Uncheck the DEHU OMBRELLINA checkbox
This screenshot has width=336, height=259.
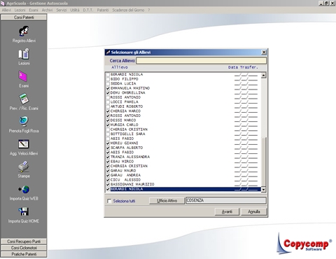[108, 93]
